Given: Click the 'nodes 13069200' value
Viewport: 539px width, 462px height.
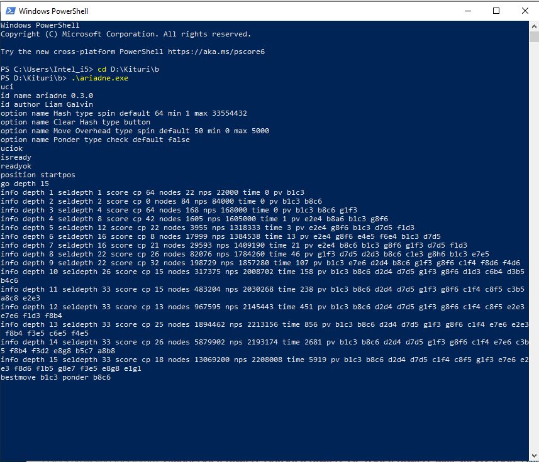Looking at the screenshot, I should coord(199,360).
